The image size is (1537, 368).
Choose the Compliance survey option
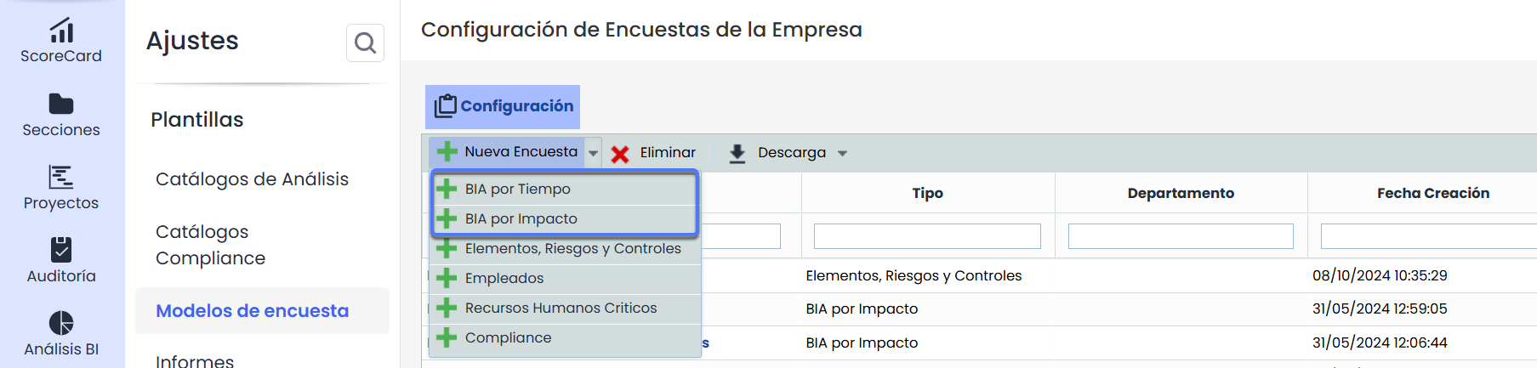click(508, 337)
